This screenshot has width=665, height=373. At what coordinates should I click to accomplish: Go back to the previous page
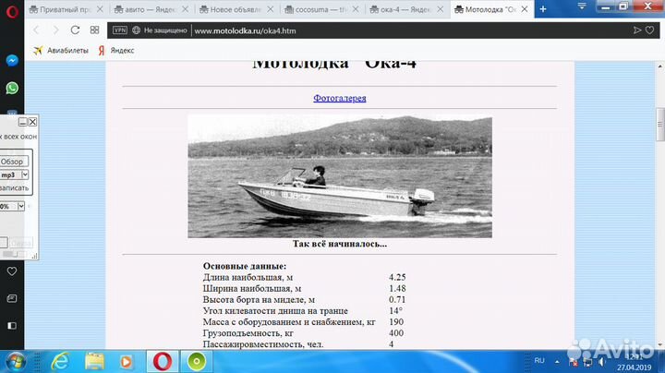36,30
